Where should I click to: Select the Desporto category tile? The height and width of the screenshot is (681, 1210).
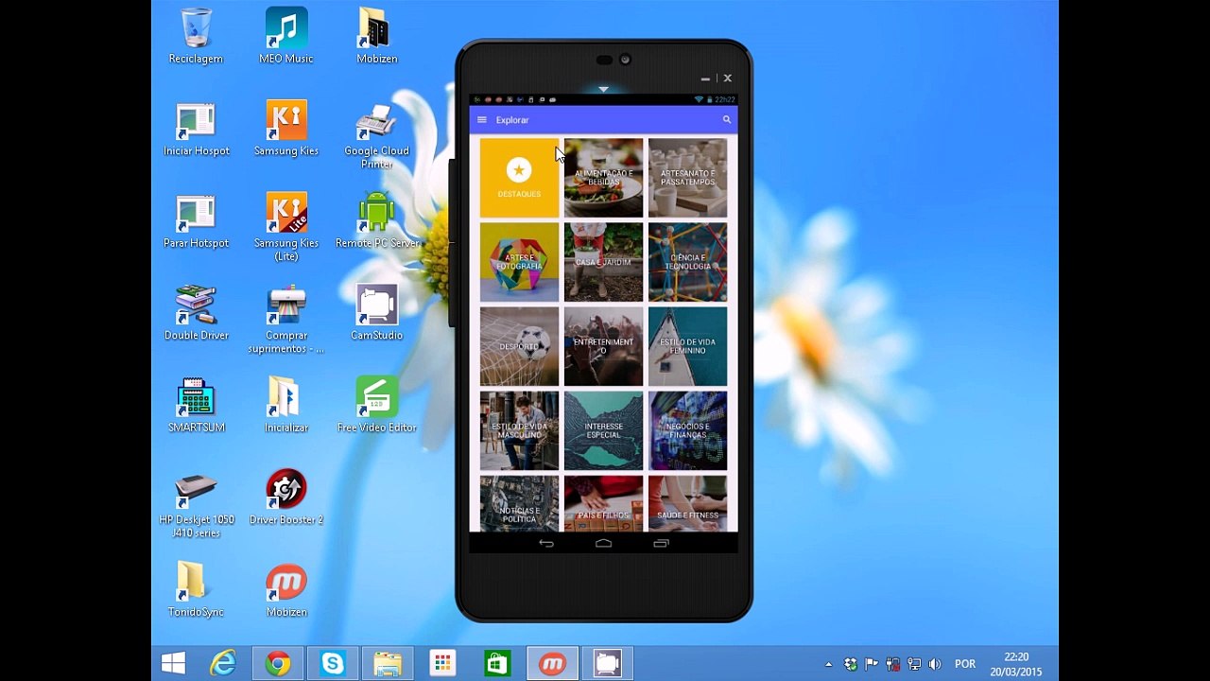(519, 346)
